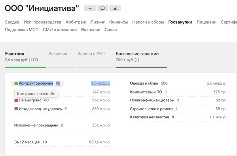Select the Финансы tab
This screenshot has height=156, width=237.
coord(119,22)
